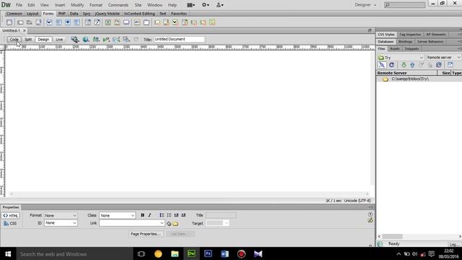Open the Insert menu
Image resolution: width=462 pixels, height=260 pixels.
[60, 5]
